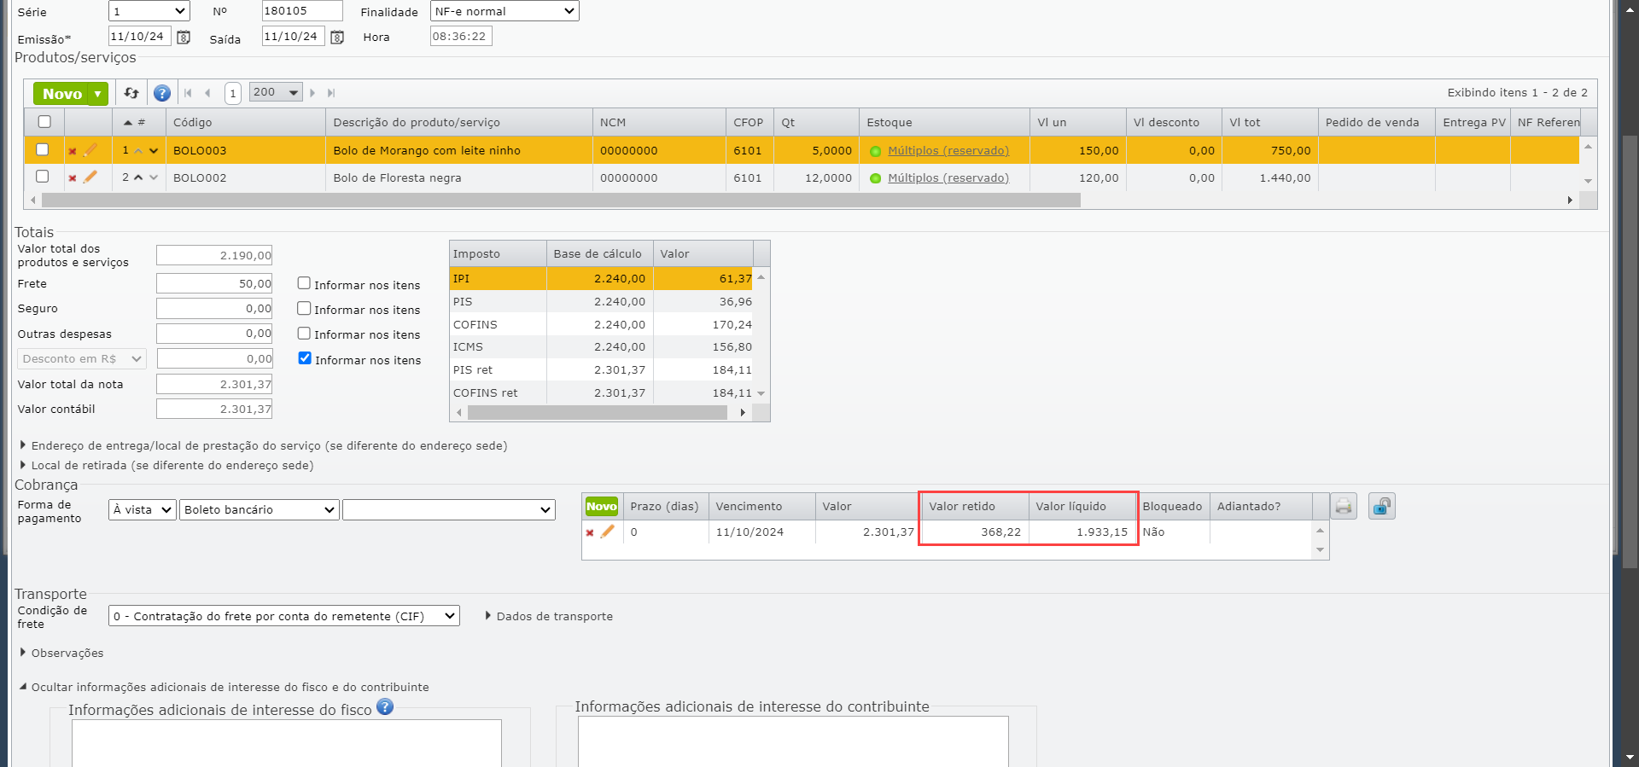Enable Informar nos itens for Seguro
This screenshot has height=767, width=1639.
[x=304, y=308]
